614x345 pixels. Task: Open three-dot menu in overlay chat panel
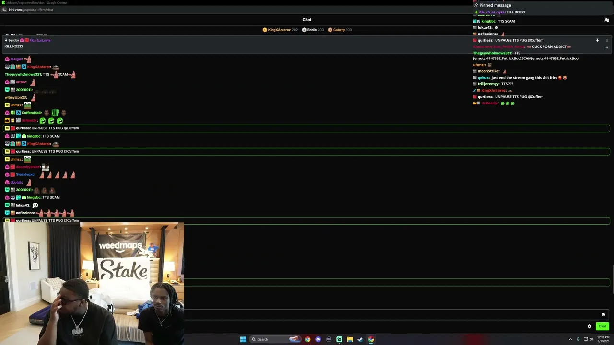[x=607, y=41]
